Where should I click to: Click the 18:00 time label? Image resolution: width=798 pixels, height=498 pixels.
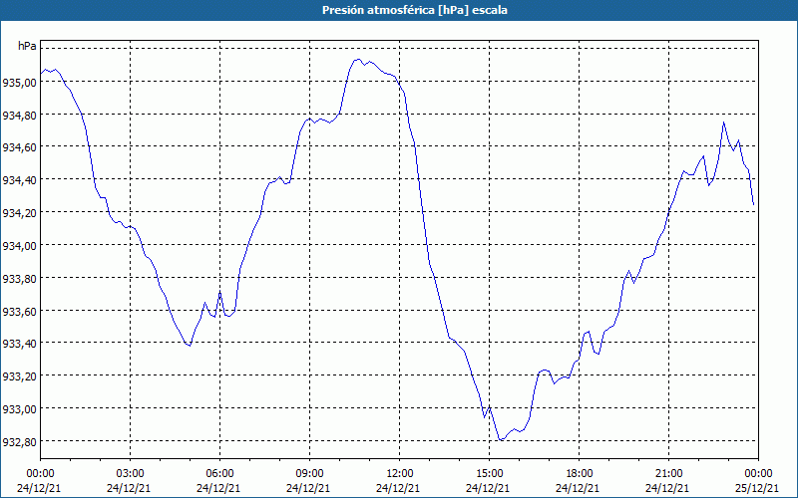[x=580, y=474]
